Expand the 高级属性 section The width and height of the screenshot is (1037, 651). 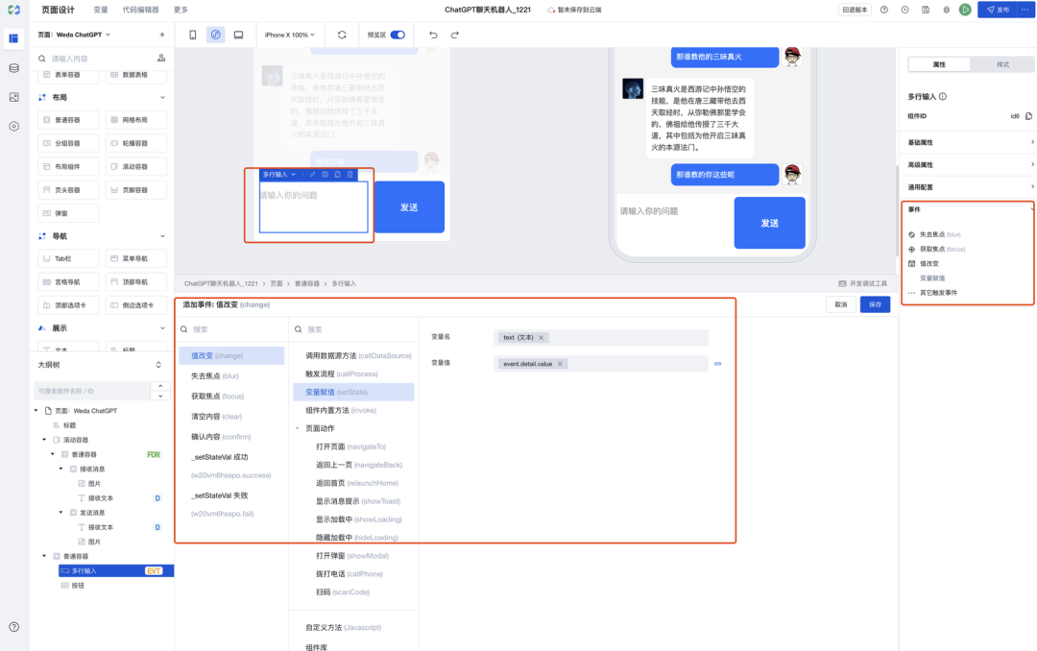click(x=970, y=165)
